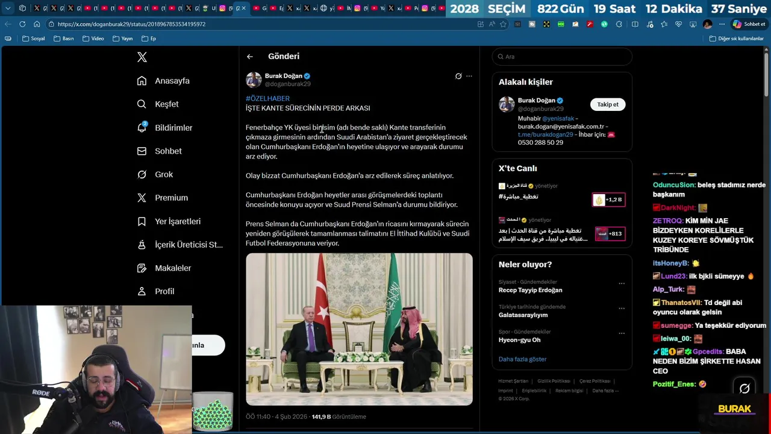Open the tab search dropdown arrow
Viewport: 771px width, 434px height.
pos(8,8)
